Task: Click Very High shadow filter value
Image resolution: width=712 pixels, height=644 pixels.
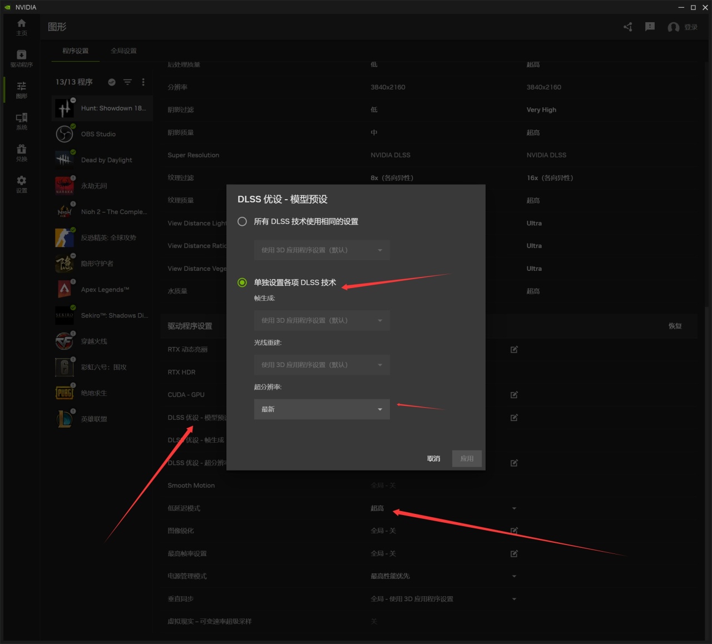Action: [x=541, y=110]
